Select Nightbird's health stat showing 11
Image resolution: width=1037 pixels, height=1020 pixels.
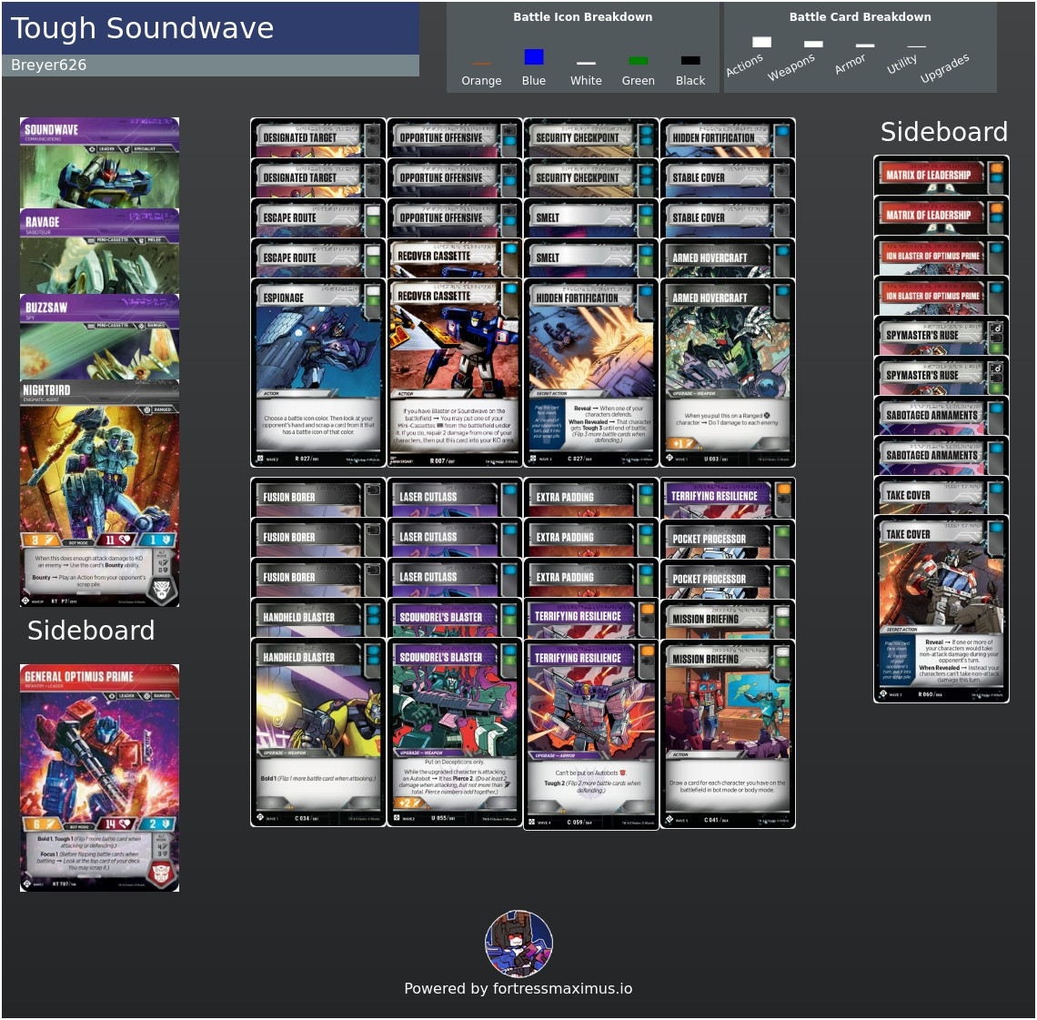[117, 540]
